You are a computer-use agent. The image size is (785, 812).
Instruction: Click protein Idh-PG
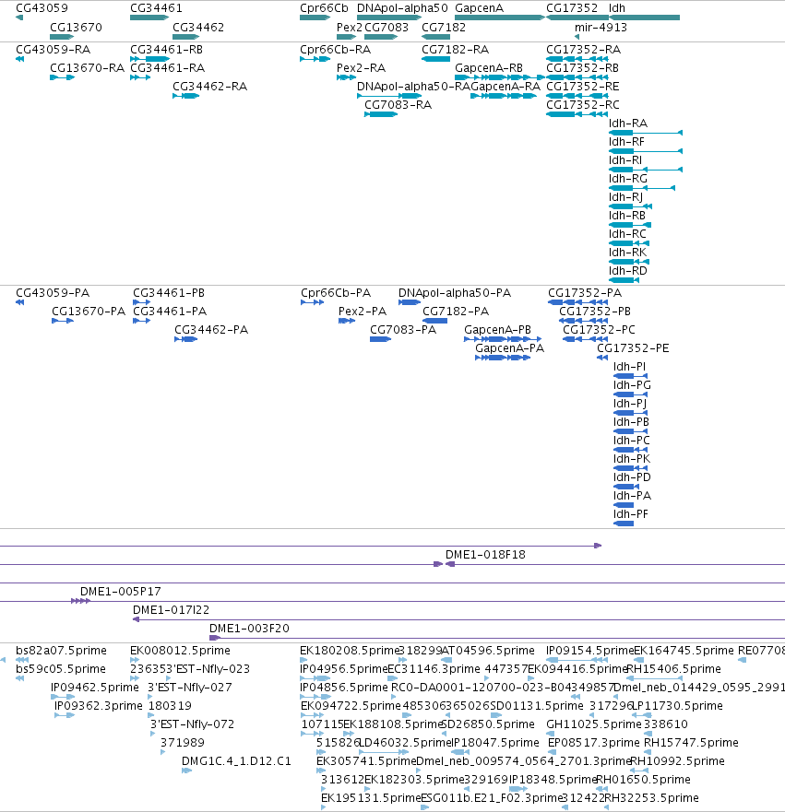coord(632,385)
